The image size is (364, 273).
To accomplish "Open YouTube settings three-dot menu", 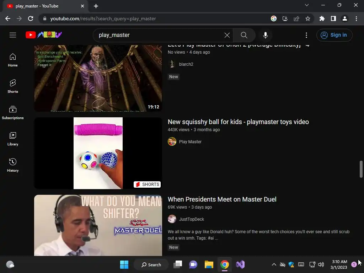I will [x=306, y=35].
